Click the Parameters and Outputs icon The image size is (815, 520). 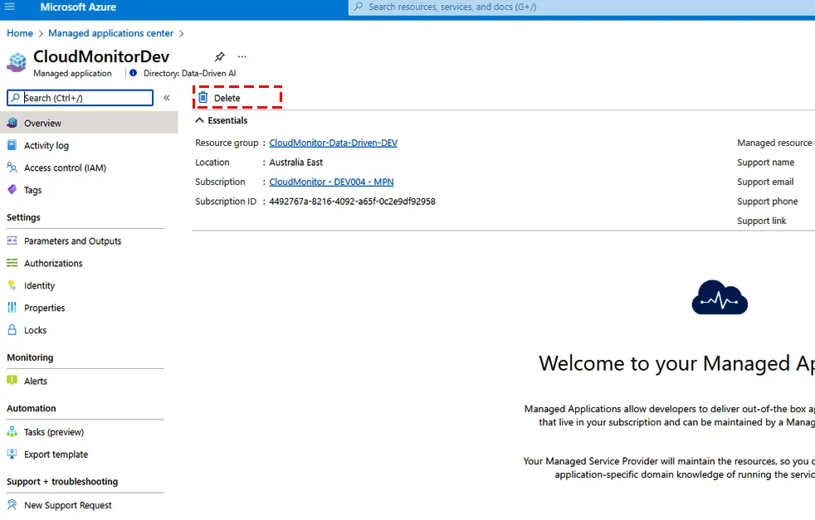click(x=12, y=241)
